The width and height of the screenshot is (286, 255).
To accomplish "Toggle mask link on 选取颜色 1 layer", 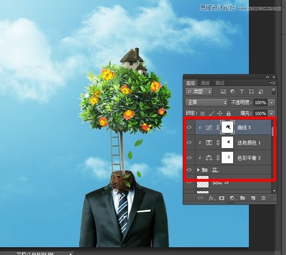I will [x=218, y=142].
